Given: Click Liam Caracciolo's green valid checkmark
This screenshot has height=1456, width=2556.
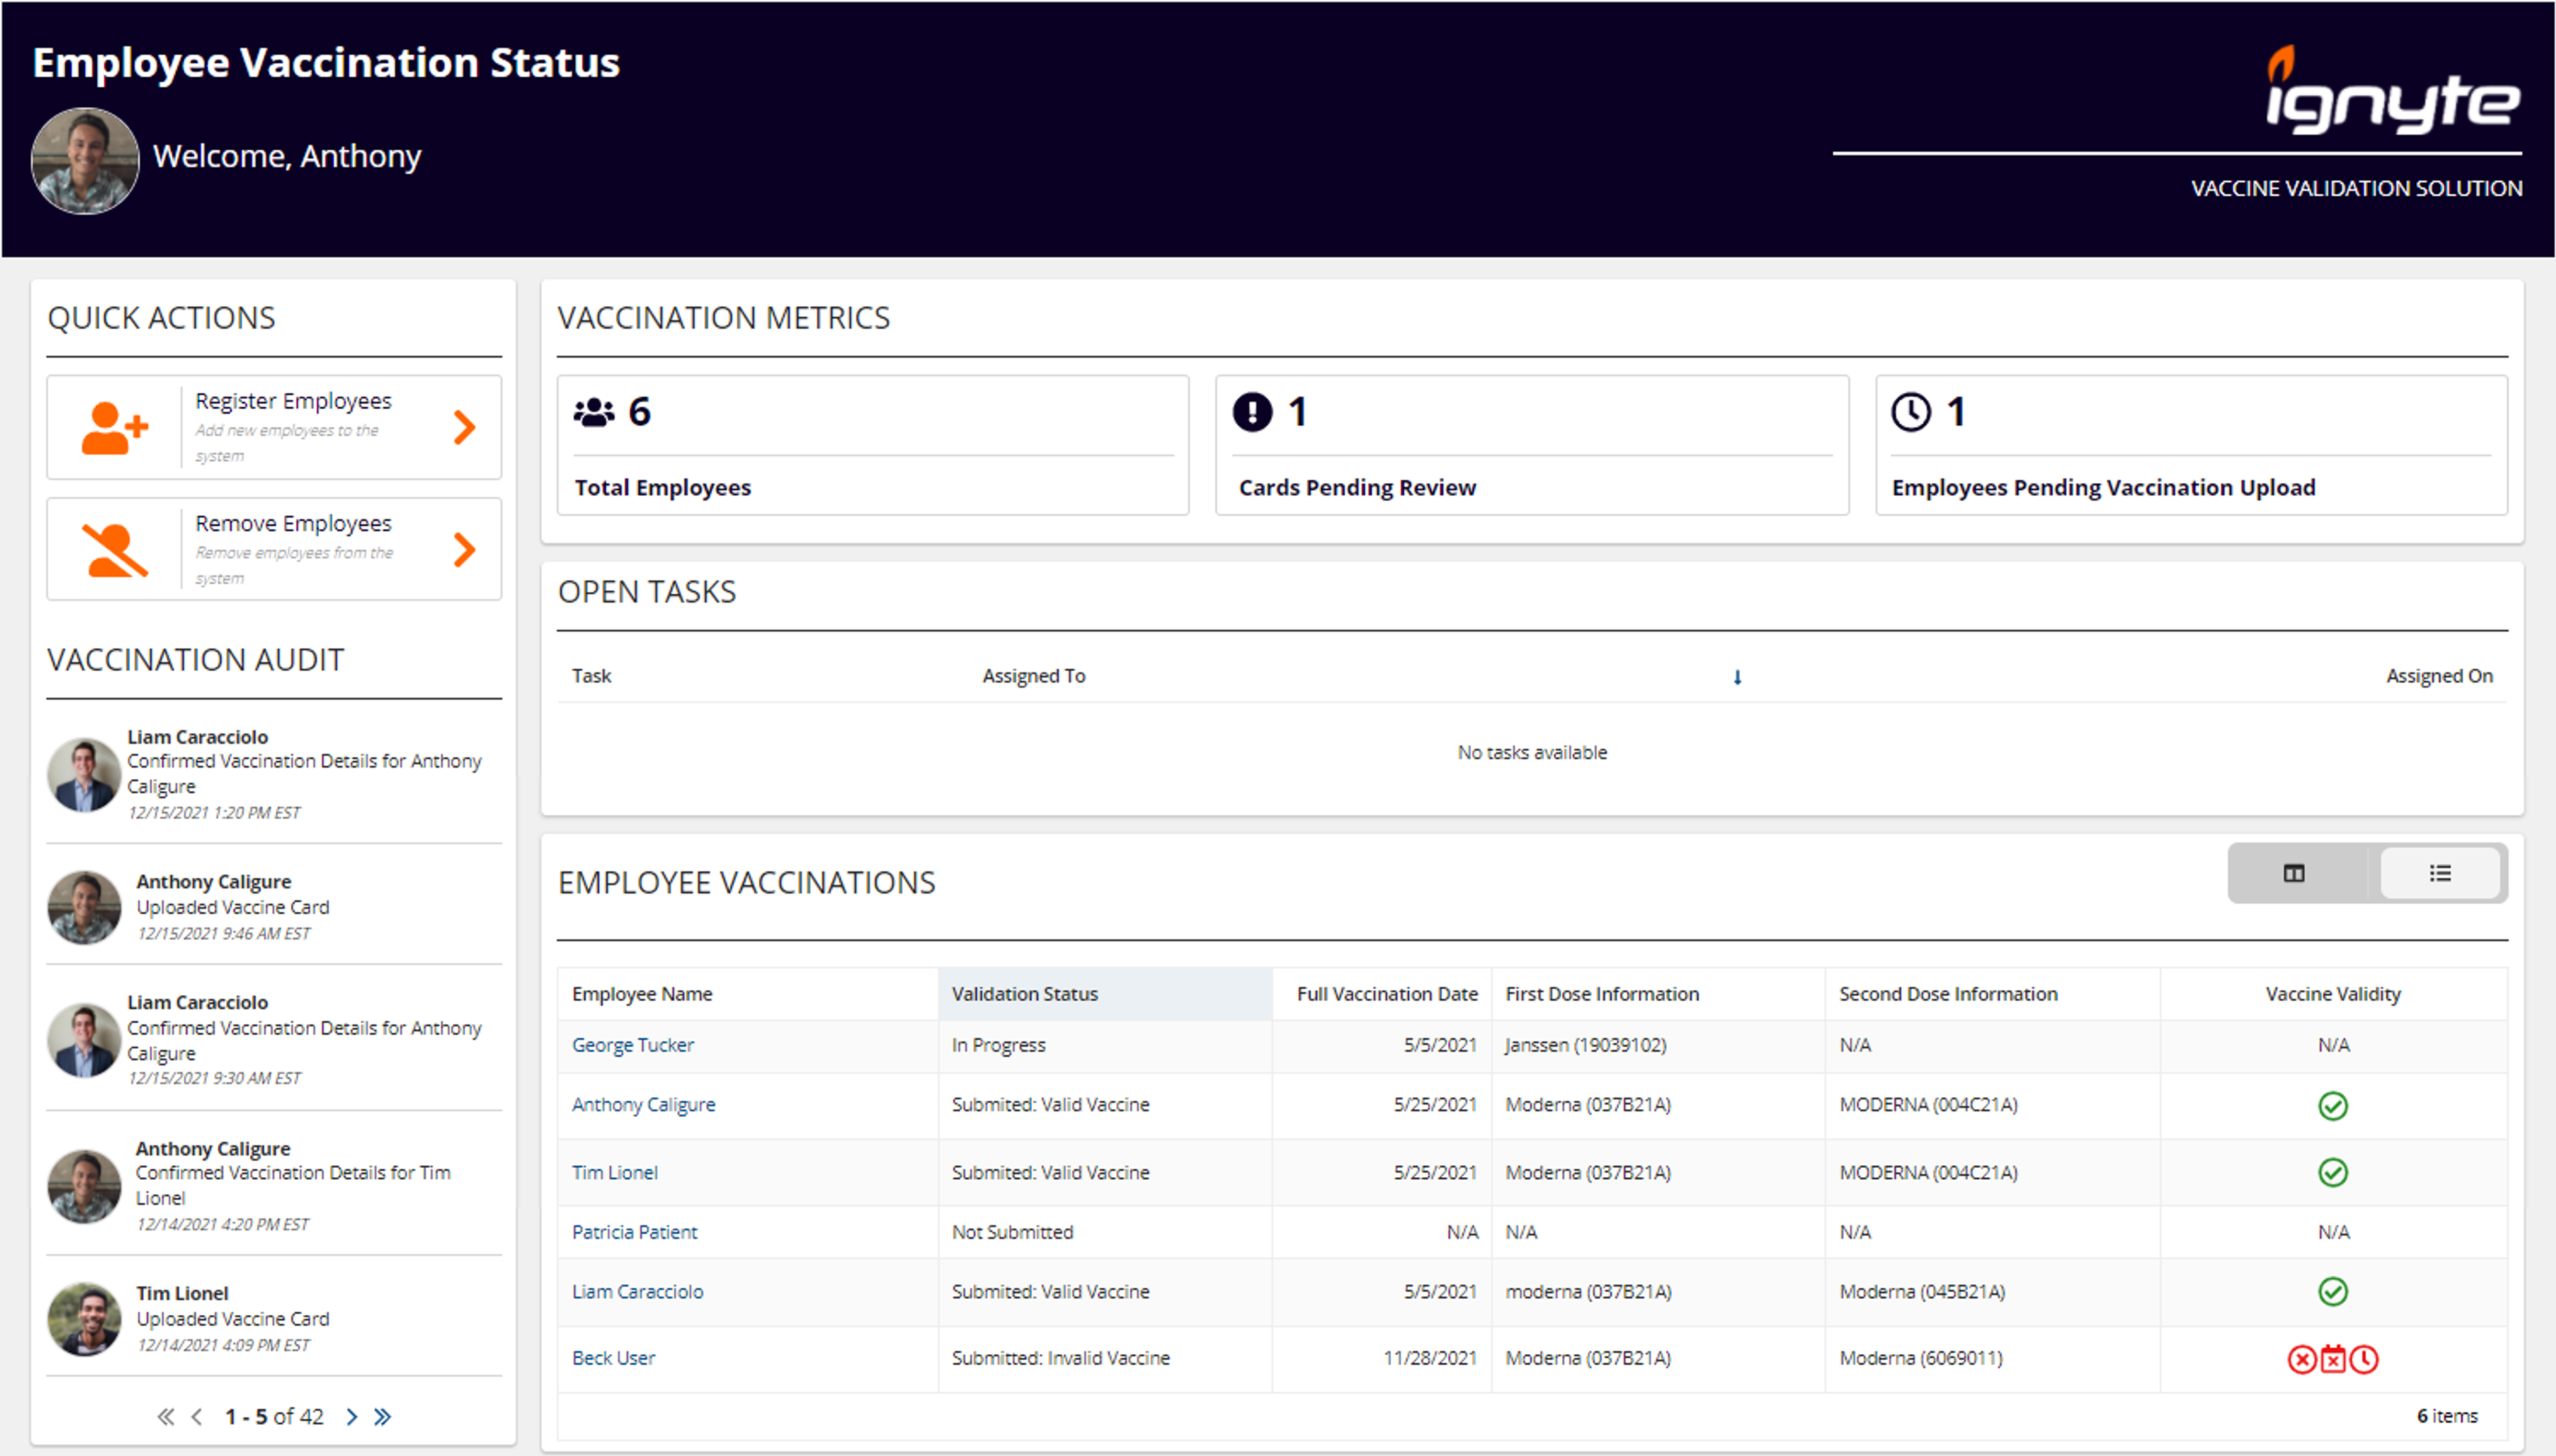Looking at the screenshot, I should click(x=2332, y=1292).
